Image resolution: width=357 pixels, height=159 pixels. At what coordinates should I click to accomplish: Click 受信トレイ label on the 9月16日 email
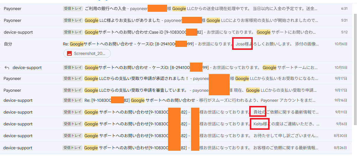[72, 100]
